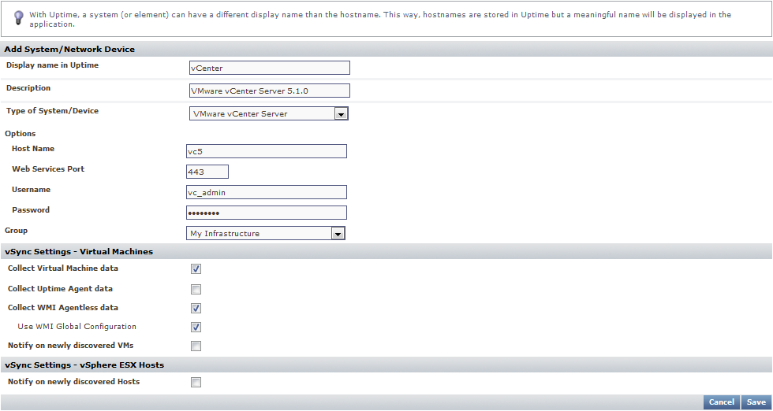
Task: Check Notify on newly discovered Hosts
Action: coord(196,383)
